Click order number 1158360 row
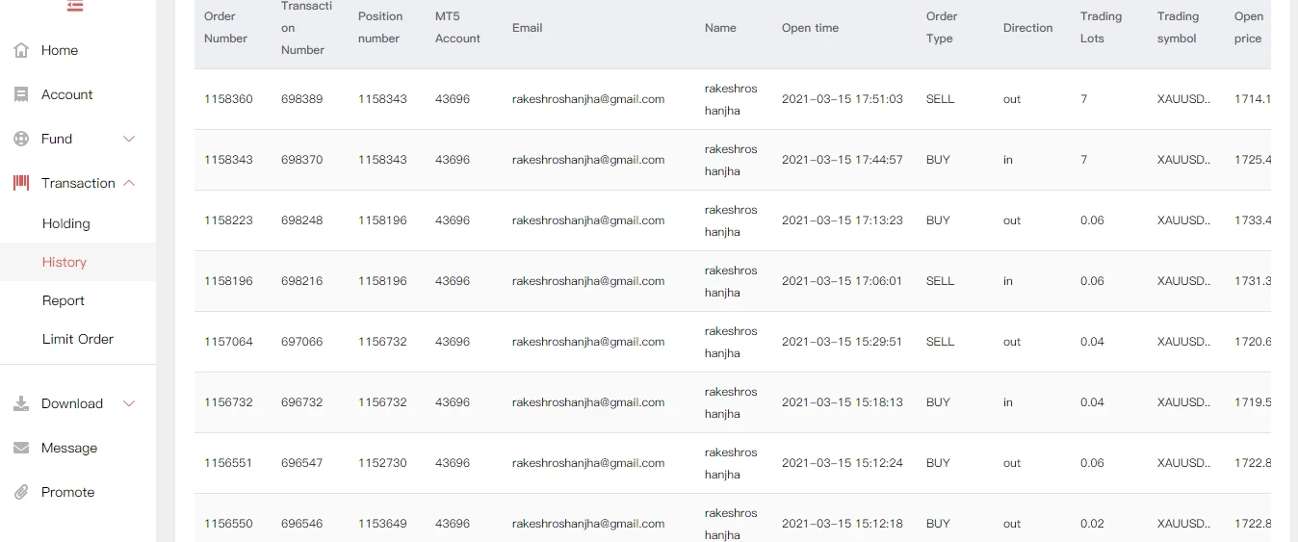Screen dimensions: 1298x542 click(228, 99)
